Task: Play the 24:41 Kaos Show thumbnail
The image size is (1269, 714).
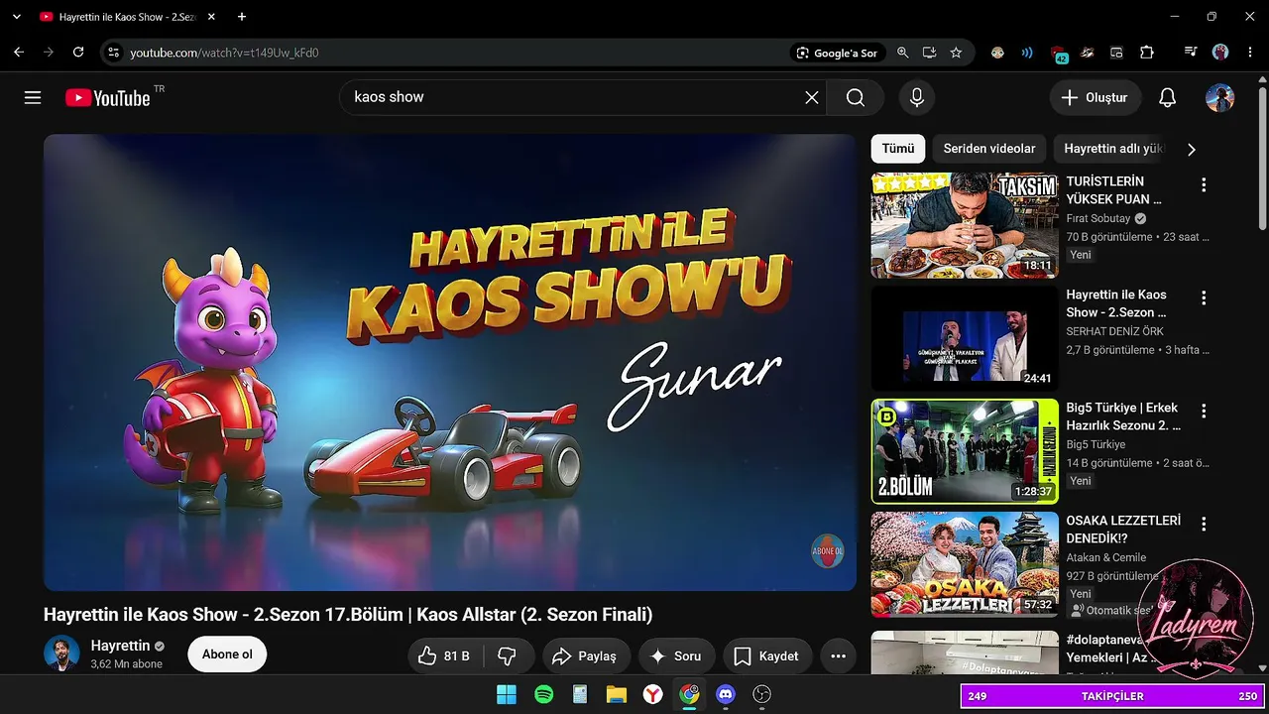Action: tap(965, 338)
